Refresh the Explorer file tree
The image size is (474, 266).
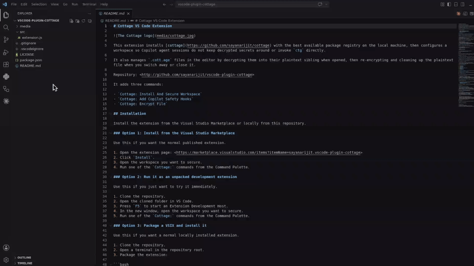83,21
